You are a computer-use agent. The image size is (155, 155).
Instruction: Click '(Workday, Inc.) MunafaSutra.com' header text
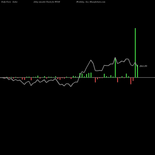[x=91, y=2]
